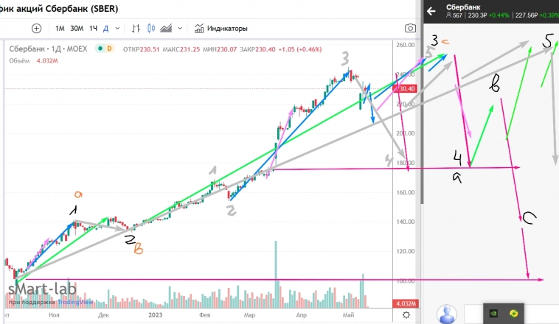Choose the bar chart style icon
The height and width of the screenshot is (324, 559).
click(x=136, y=29)
